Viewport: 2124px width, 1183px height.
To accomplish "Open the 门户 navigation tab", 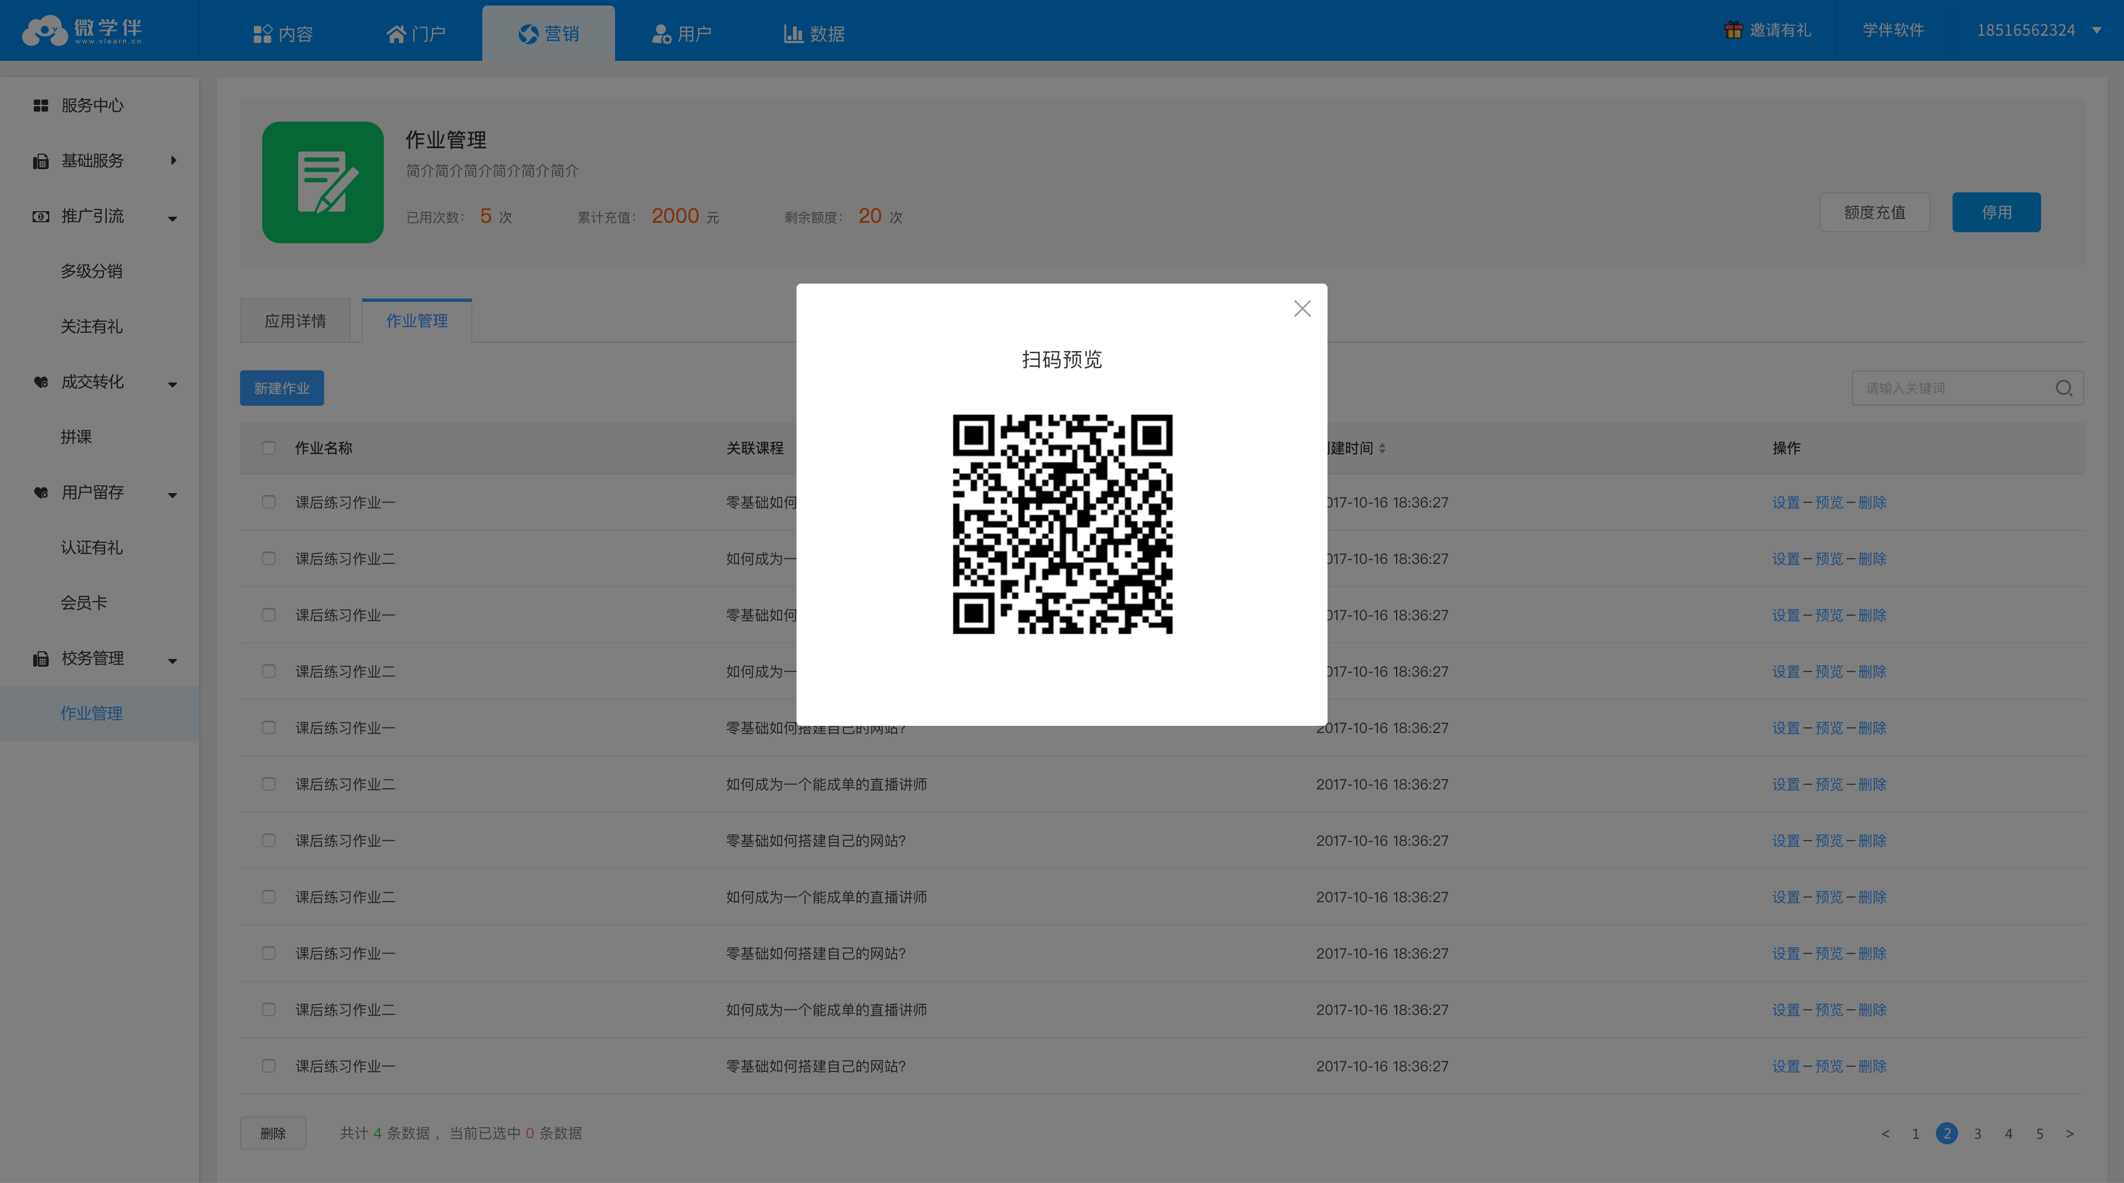I will (415, 34).
